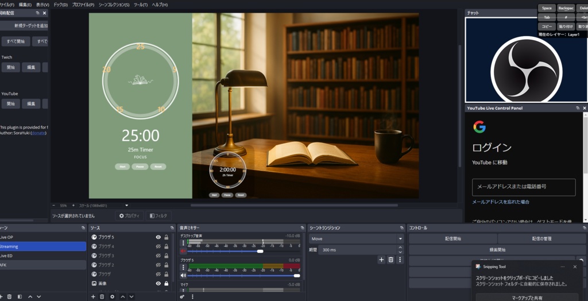Open the シーンコレクション(S) menu
Viewport: 588px width, 301px height.
[x=114, y=5]
